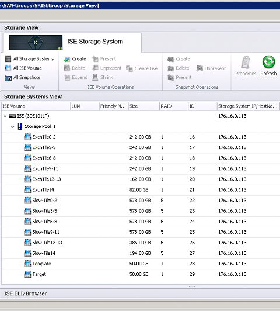Open All ISE Volume view
Image resolution: width=280 pixels, height=311 pixels.
23,68
